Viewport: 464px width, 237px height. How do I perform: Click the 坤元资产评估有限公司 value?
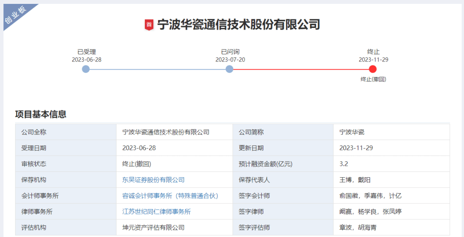pos(153,228)
